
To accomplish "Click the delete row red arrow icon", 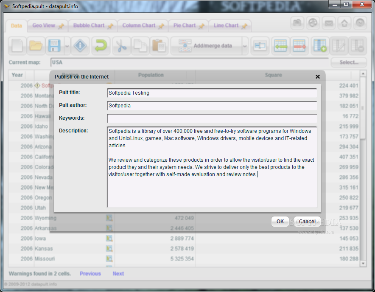I will pos(299,45).
